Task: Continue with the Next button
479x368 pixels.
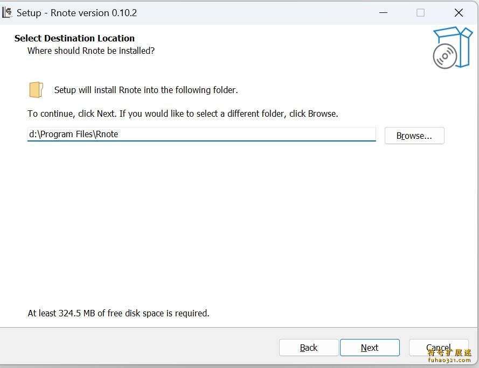Action: (x=370, y=348)
